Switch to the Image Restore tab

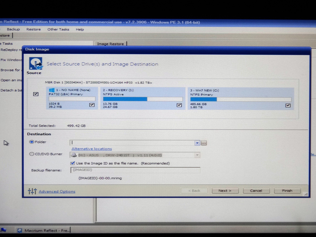110,44
